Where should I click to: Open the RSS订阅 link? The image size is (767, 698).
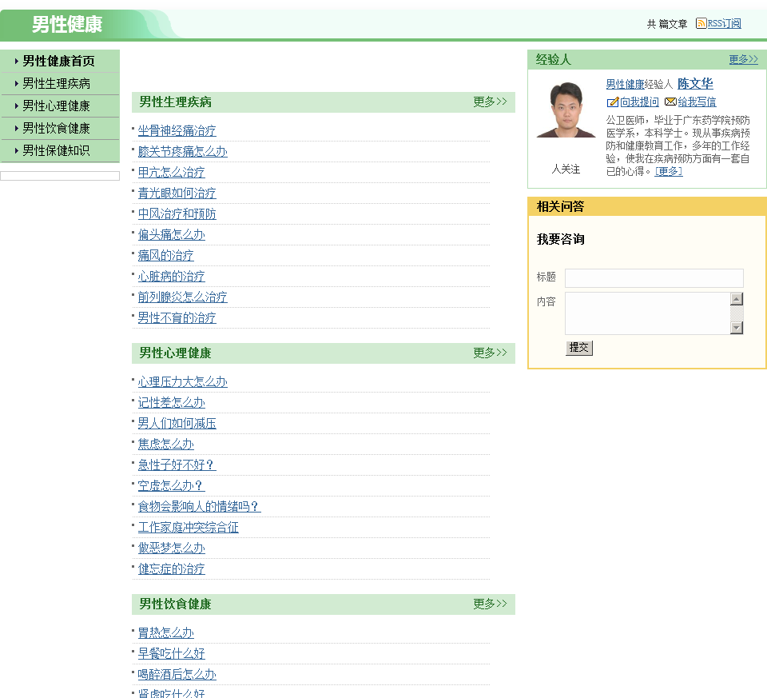click(x=724, y=23)
